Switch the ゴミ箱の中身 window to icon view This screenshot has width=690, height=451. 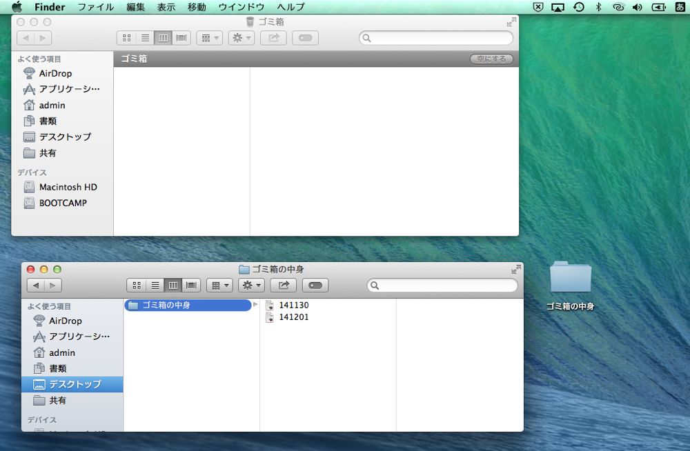(137, 285)
